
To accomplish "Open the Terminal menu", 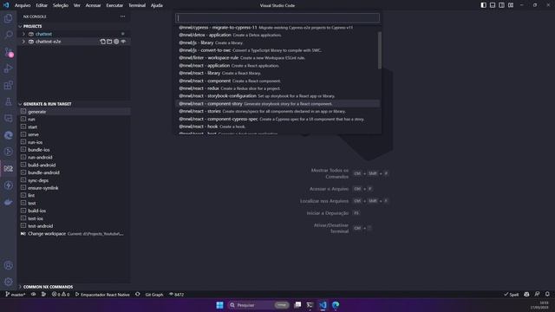I will click(137, 5).
